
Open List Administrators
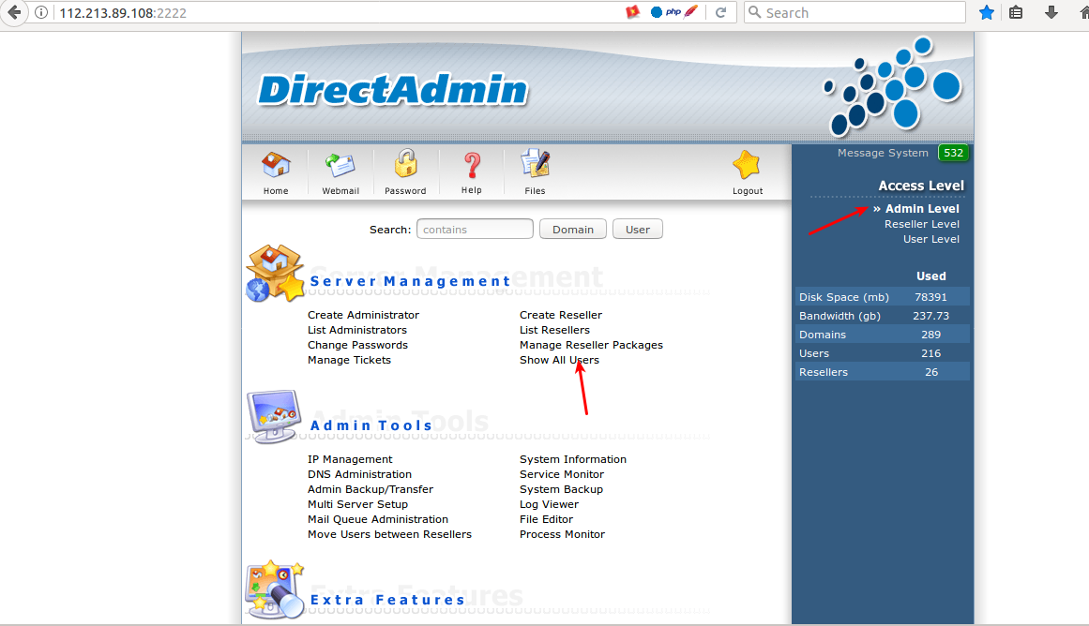[357, 331]
